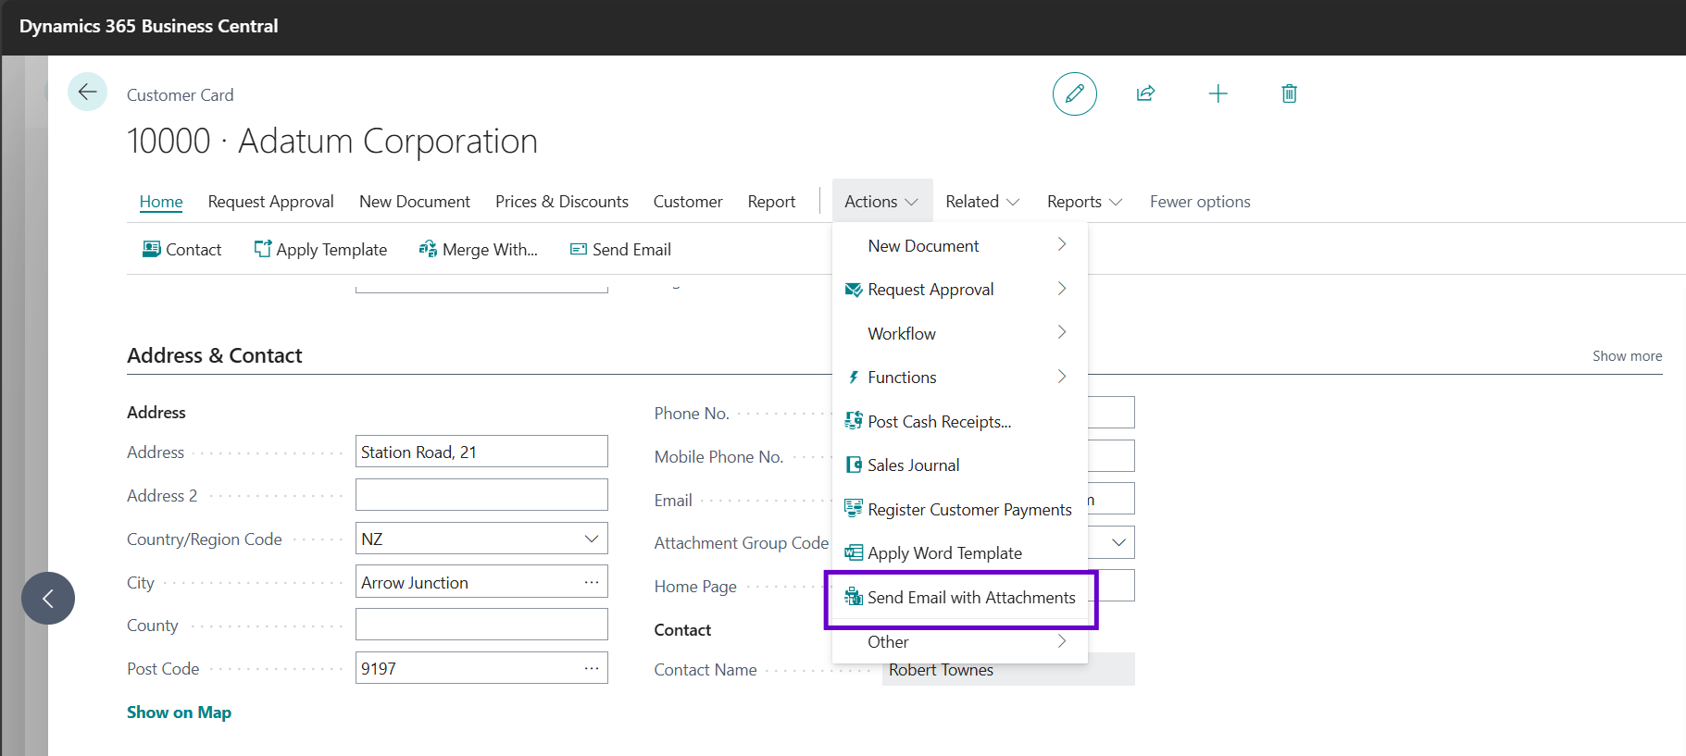Open the Attachment Group Code dropdown arrow

[x=1118, y=542]
